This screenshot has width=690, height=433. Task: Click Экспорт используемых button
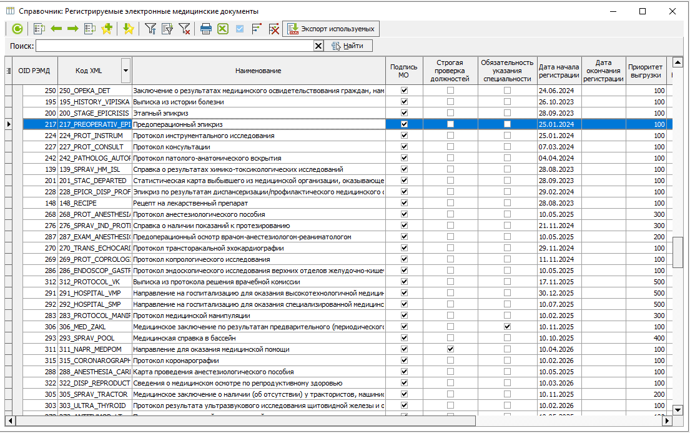pos(331,29)
